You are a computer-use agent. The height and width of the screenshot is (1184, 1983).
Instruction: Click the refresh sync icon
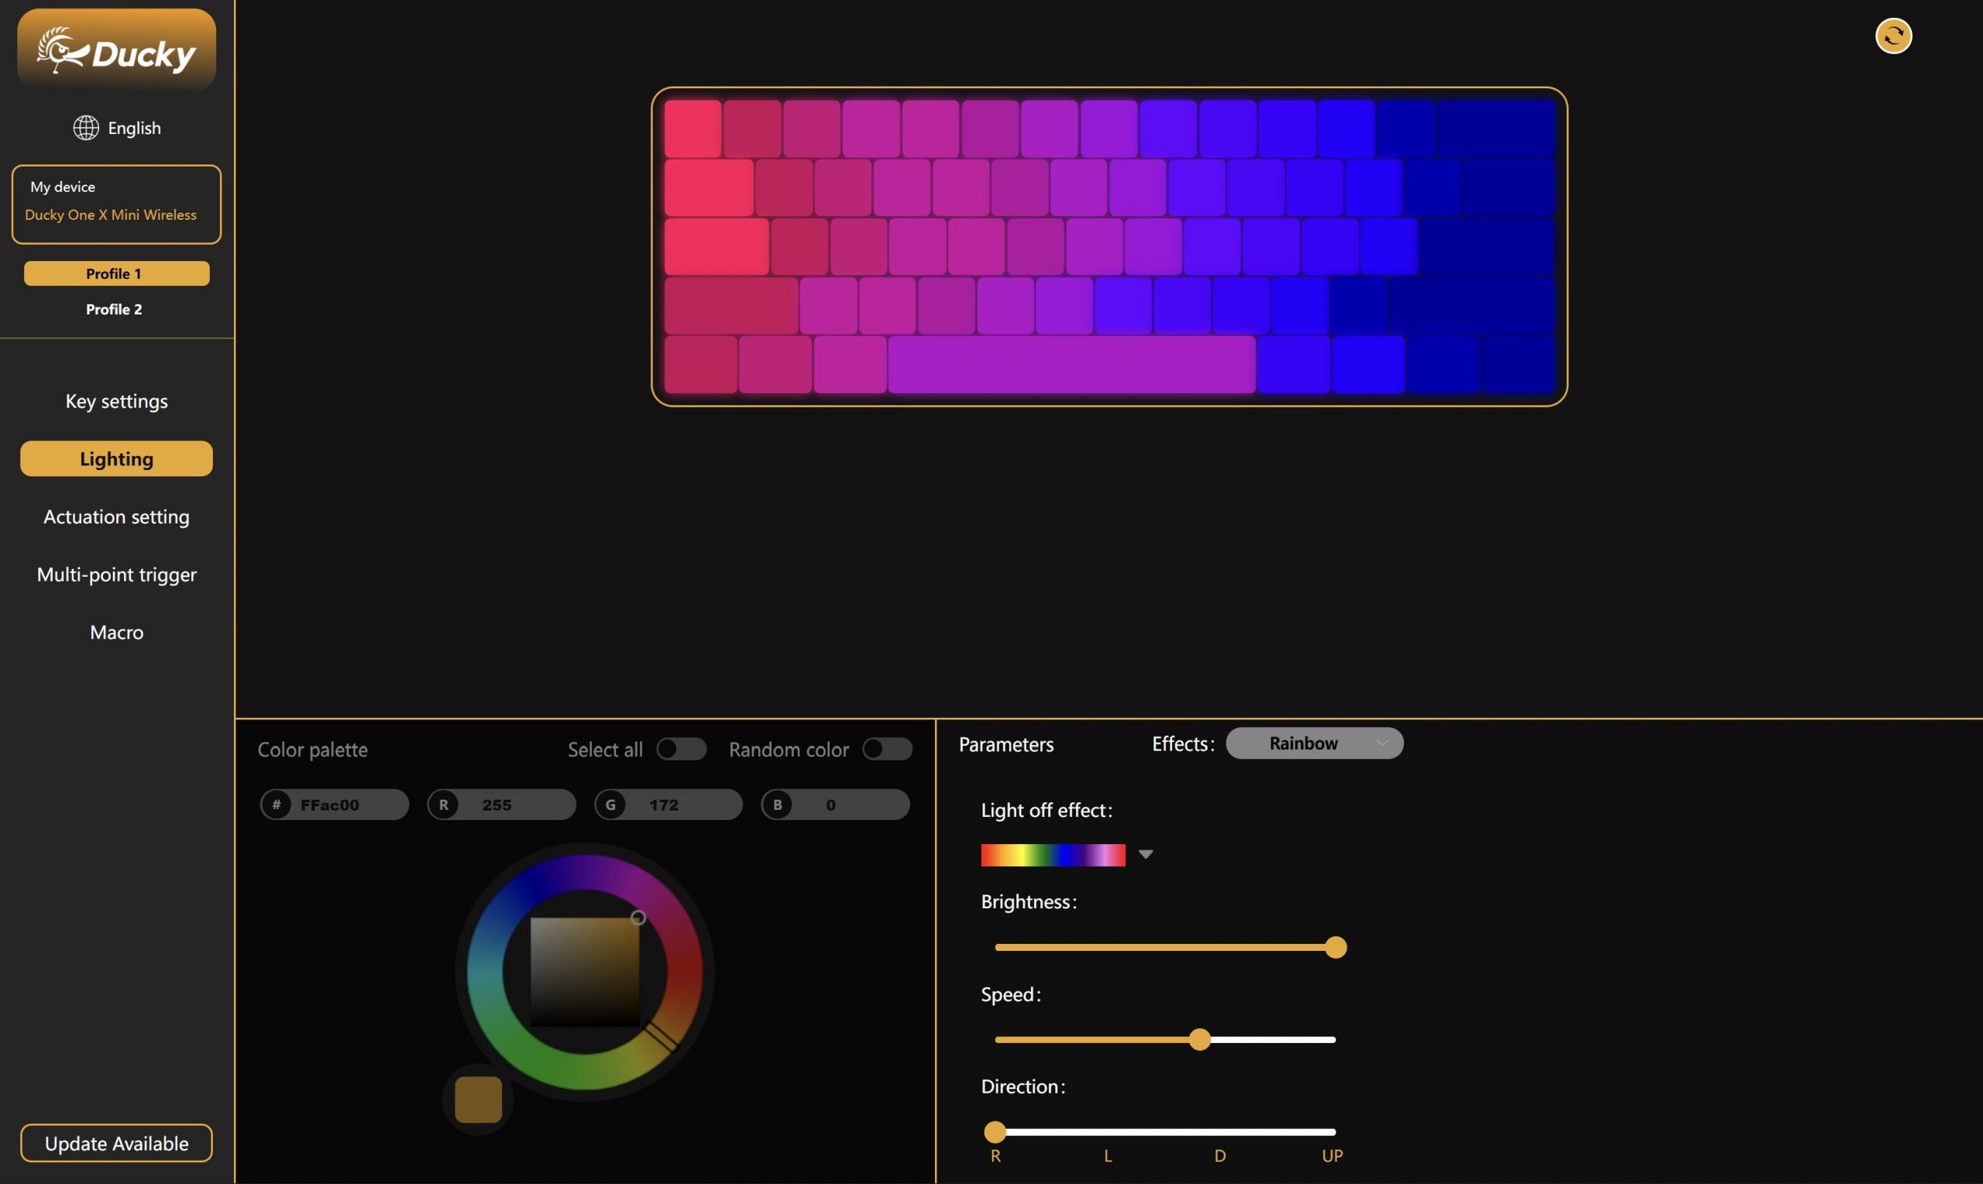coord(1893,36)
